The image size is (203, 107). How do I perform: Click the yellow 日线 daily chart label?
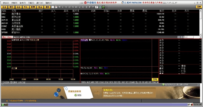point(155,79)
